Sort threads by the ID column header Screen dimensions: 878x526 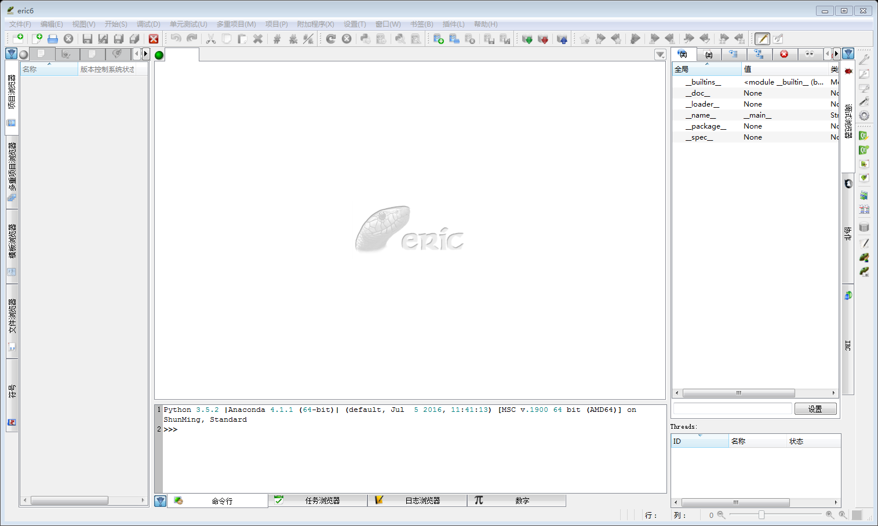point(700,441)
